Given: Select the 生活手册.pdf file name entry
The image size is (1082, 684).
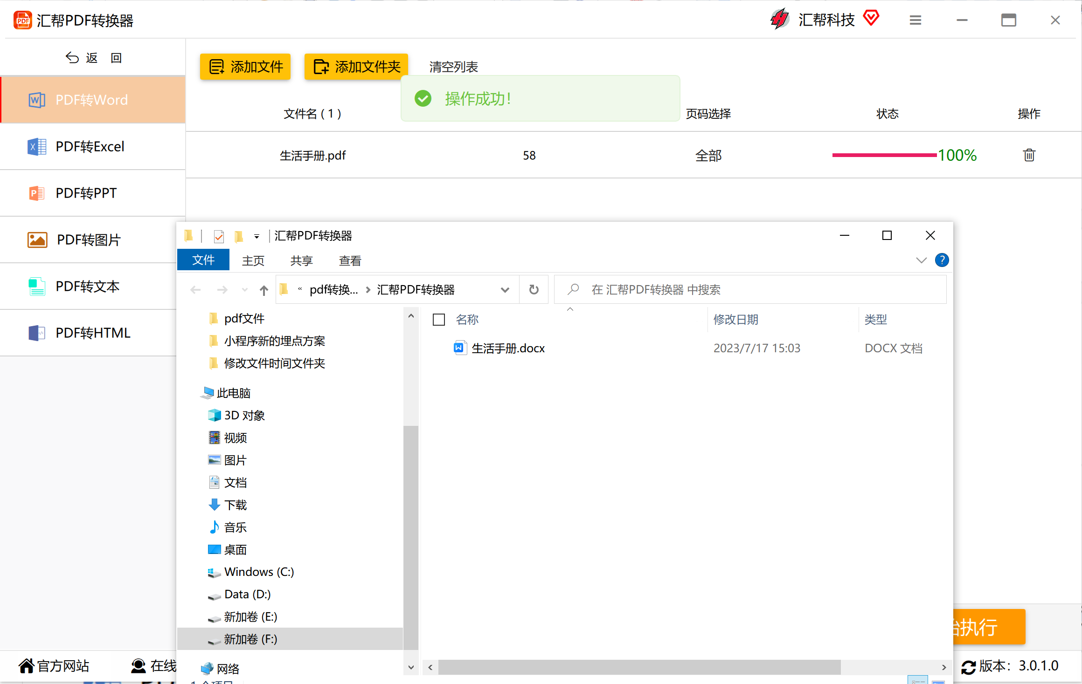Looking at the screenshot, I should (x=312, y=156).
